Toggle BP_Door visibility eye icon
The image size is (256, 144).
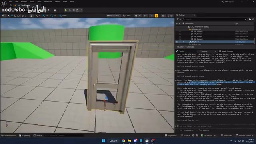point(177,42)
